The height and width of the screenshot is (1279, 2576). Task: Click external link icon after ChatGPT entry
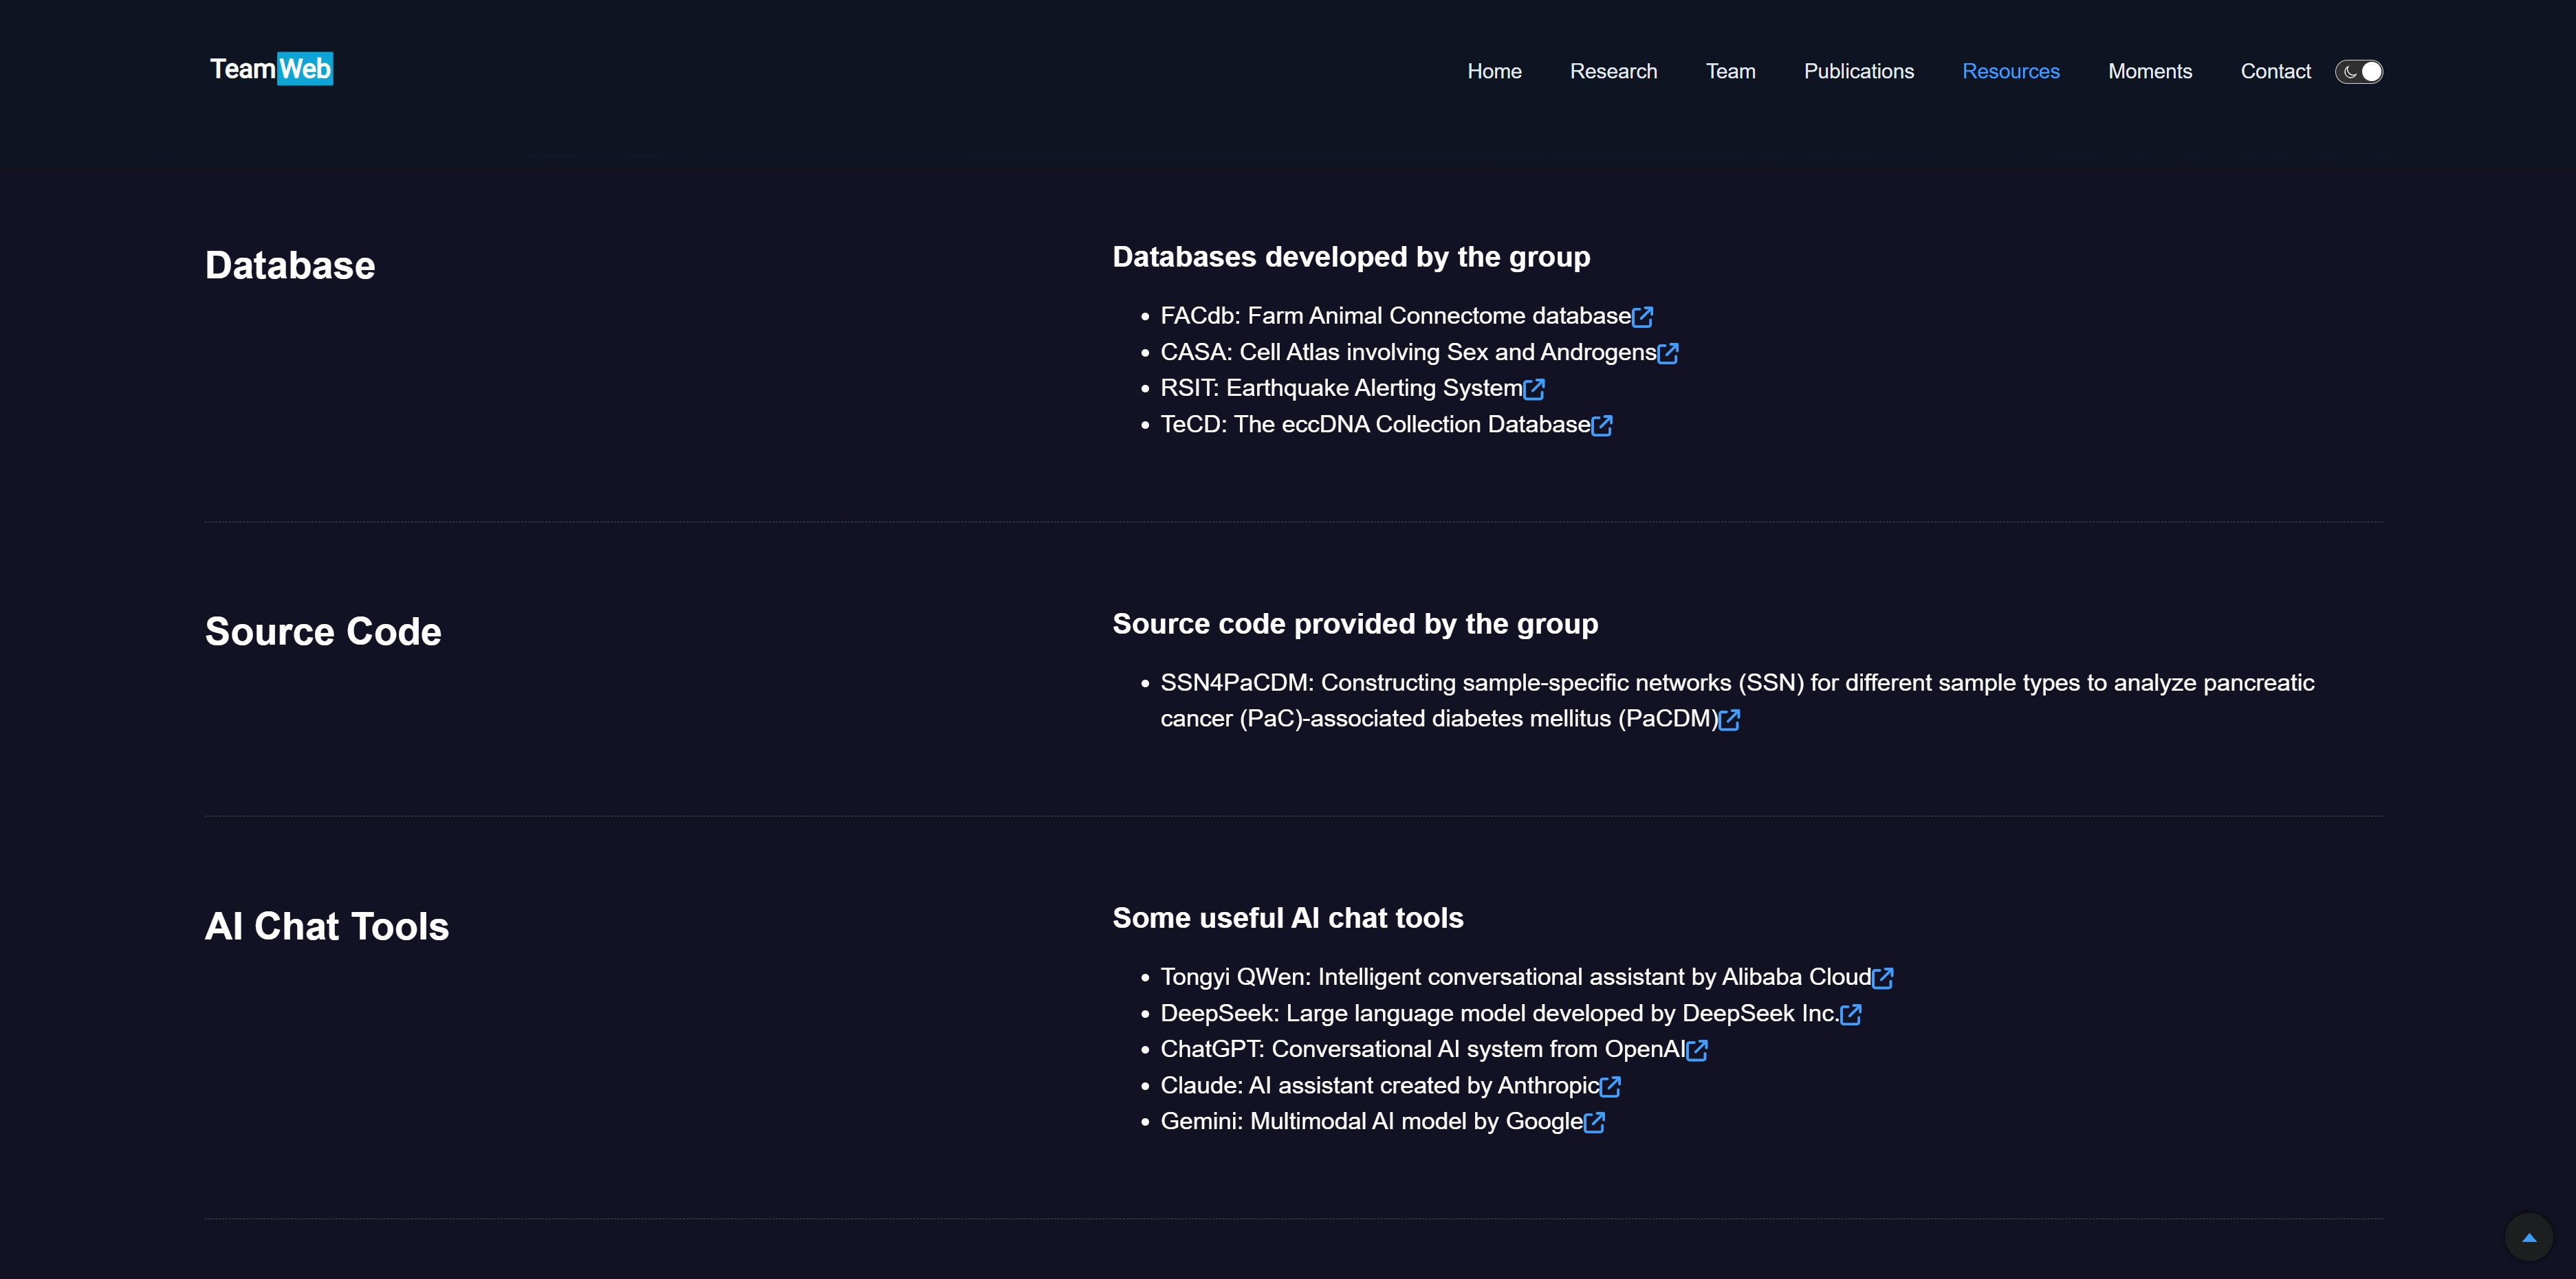(1697, 1050)
